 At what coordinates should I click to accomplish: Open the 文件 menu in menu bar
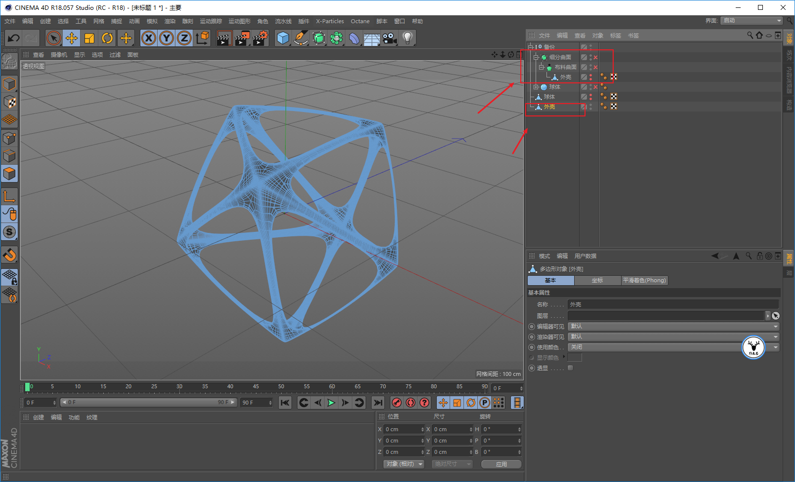point(10,21)
